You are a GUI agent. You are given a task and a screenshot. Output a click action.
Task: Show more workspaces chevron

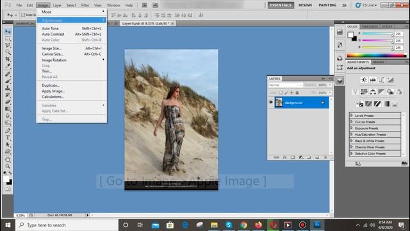point(345,5)
